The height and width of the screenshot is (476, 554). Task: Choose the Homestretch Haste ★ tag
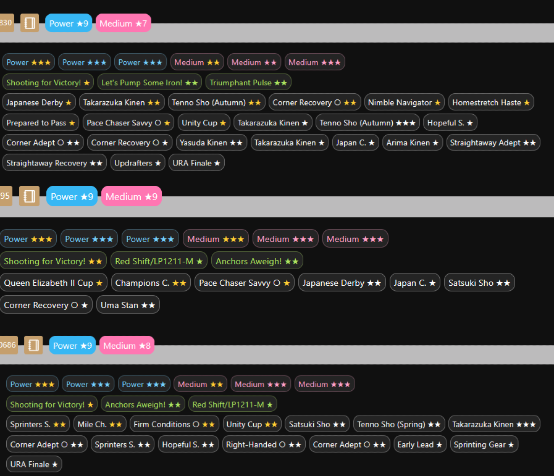tap(491, 102)
